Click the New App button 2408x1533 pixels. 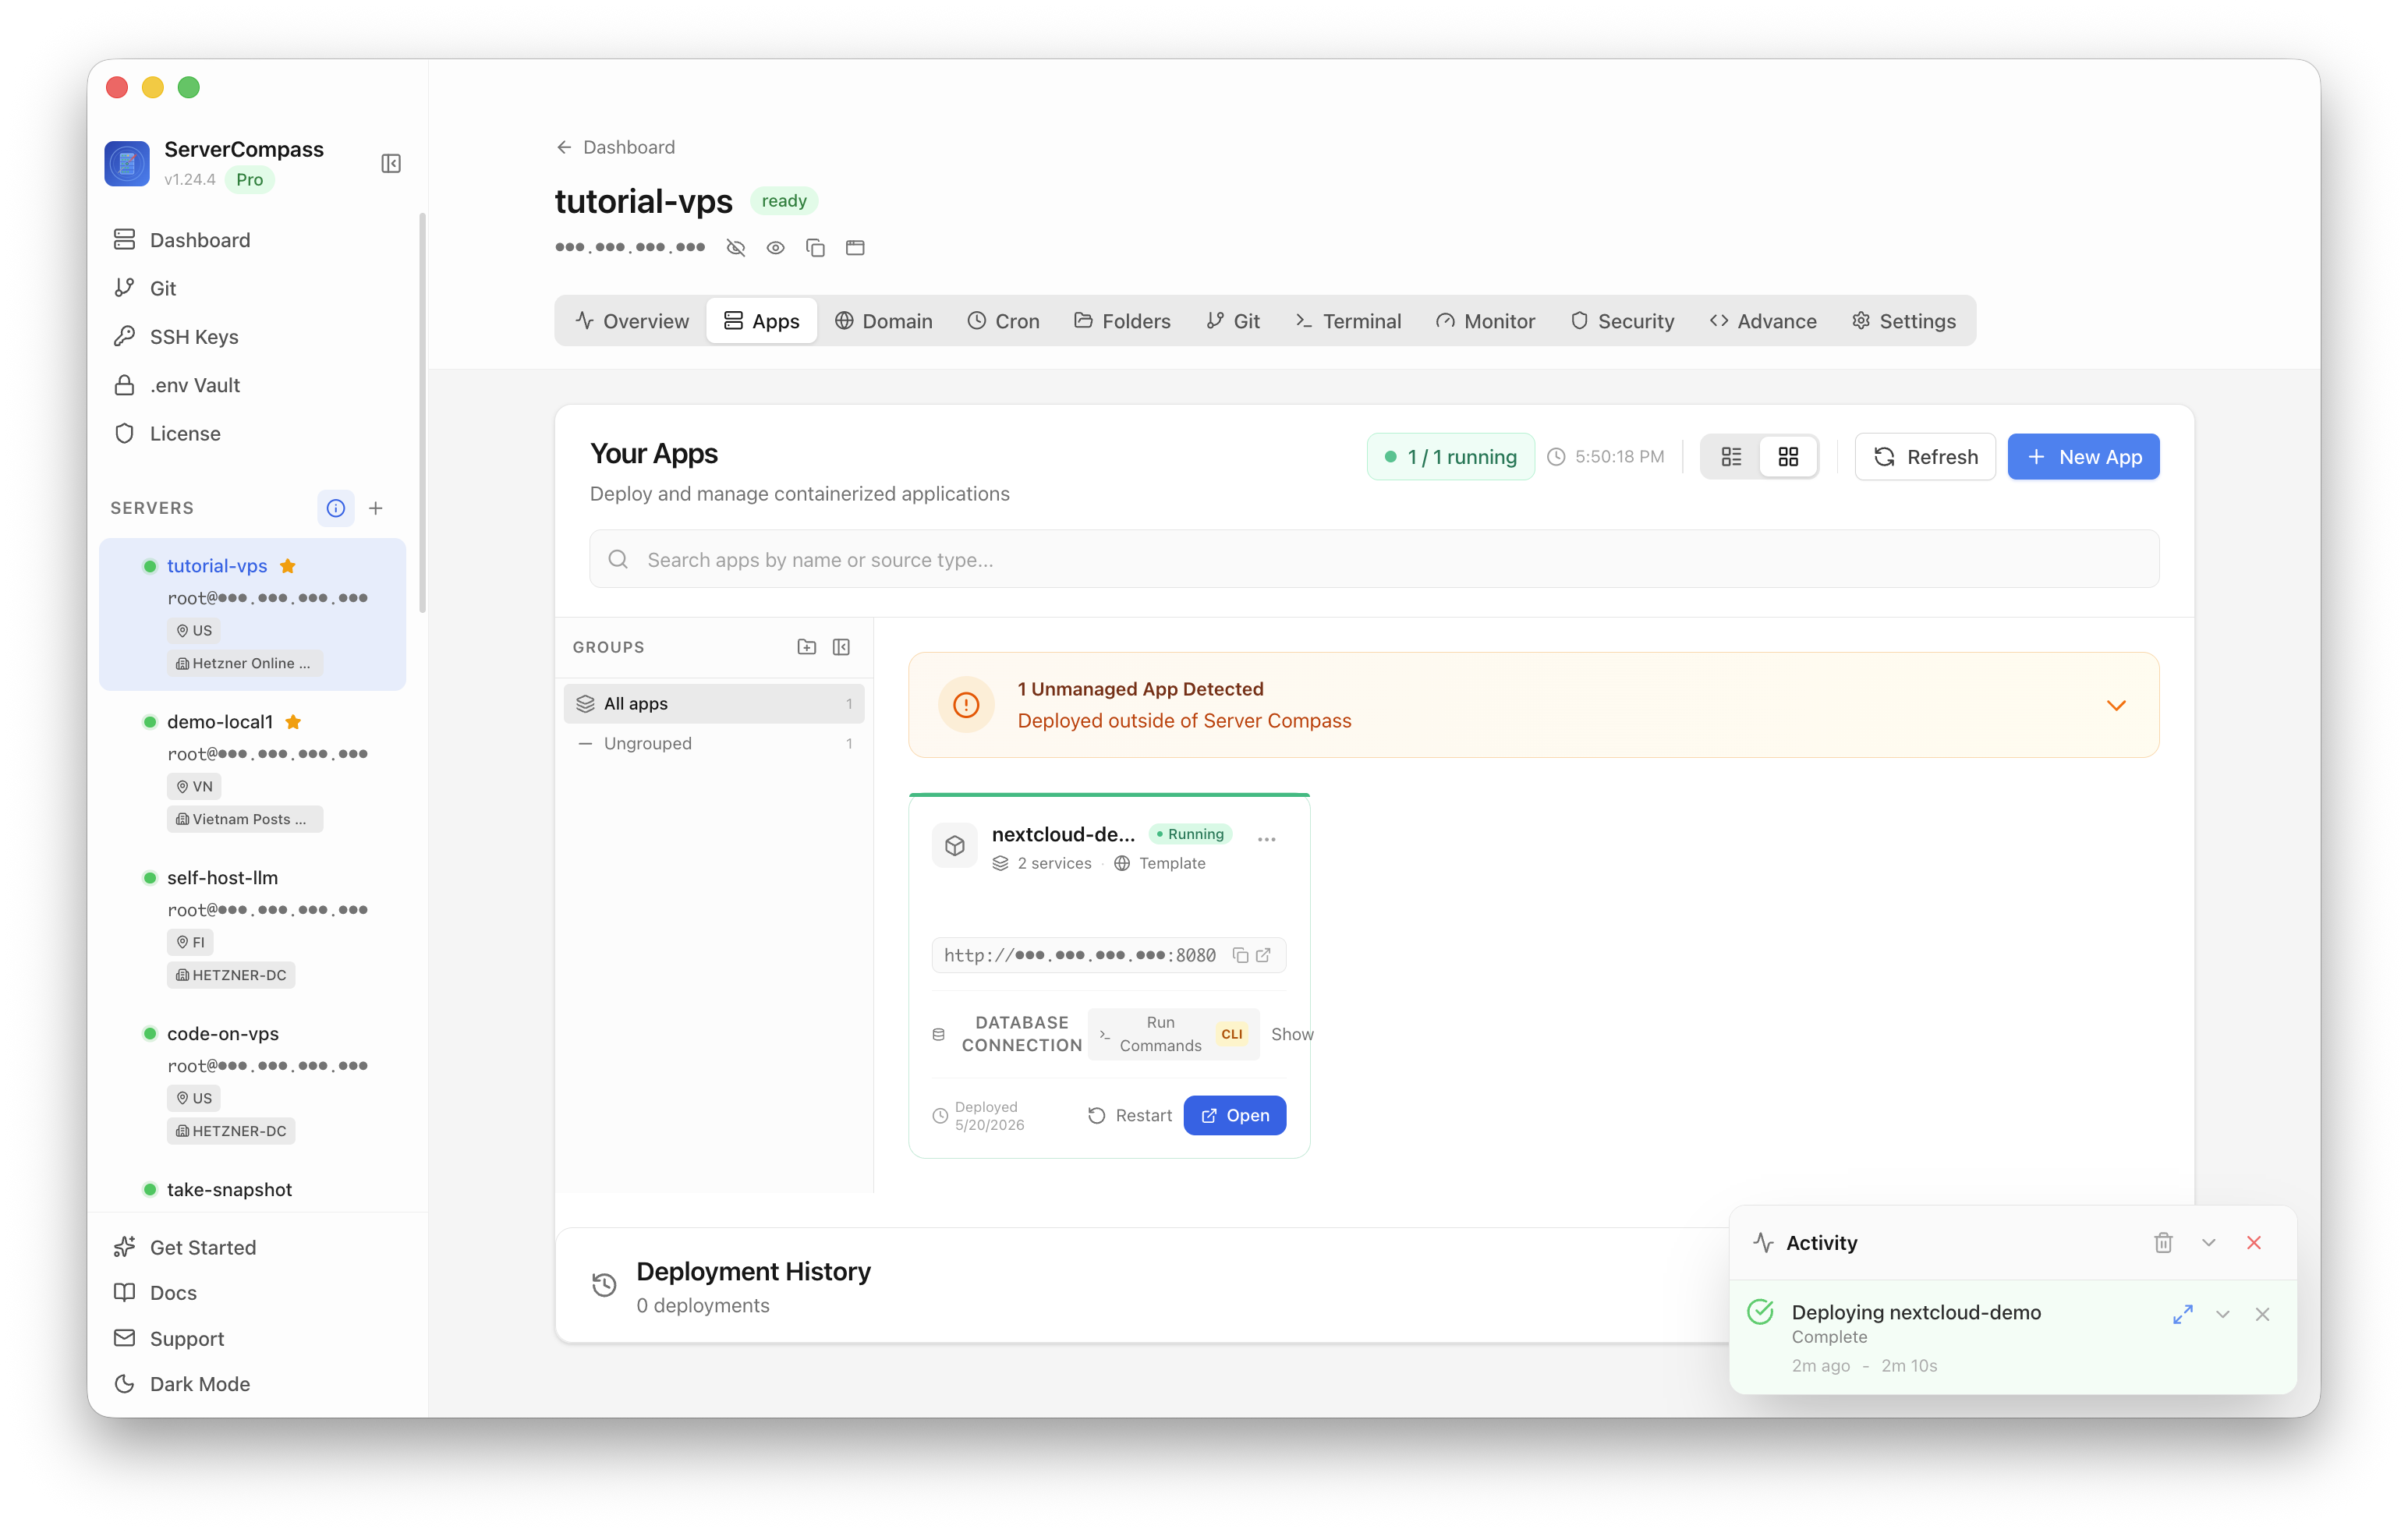coord(2083,457)
